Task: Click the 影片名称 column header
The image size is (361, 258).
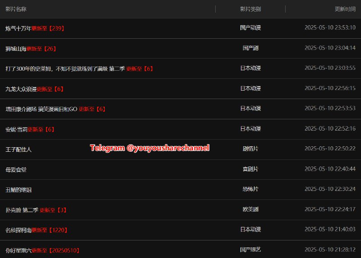Action: (16, 9)
